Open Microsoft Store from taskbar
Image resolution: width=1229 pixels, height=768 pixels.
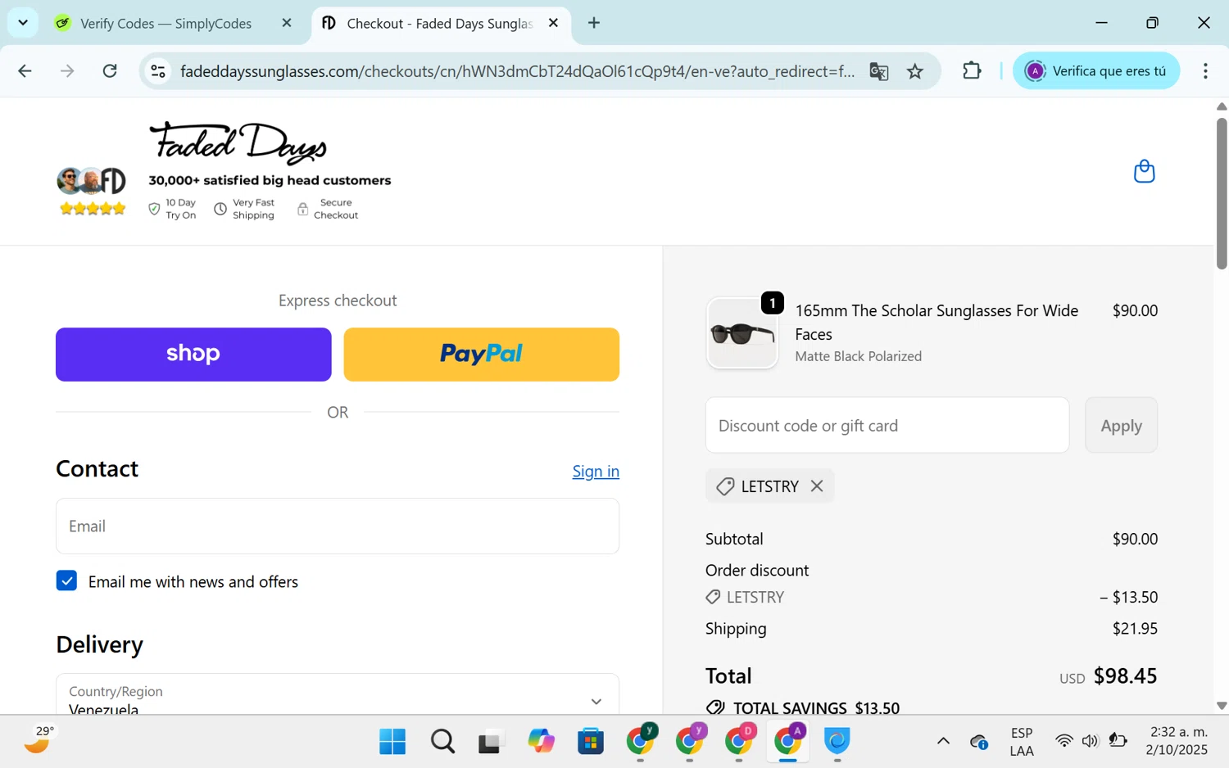(590, 742)
